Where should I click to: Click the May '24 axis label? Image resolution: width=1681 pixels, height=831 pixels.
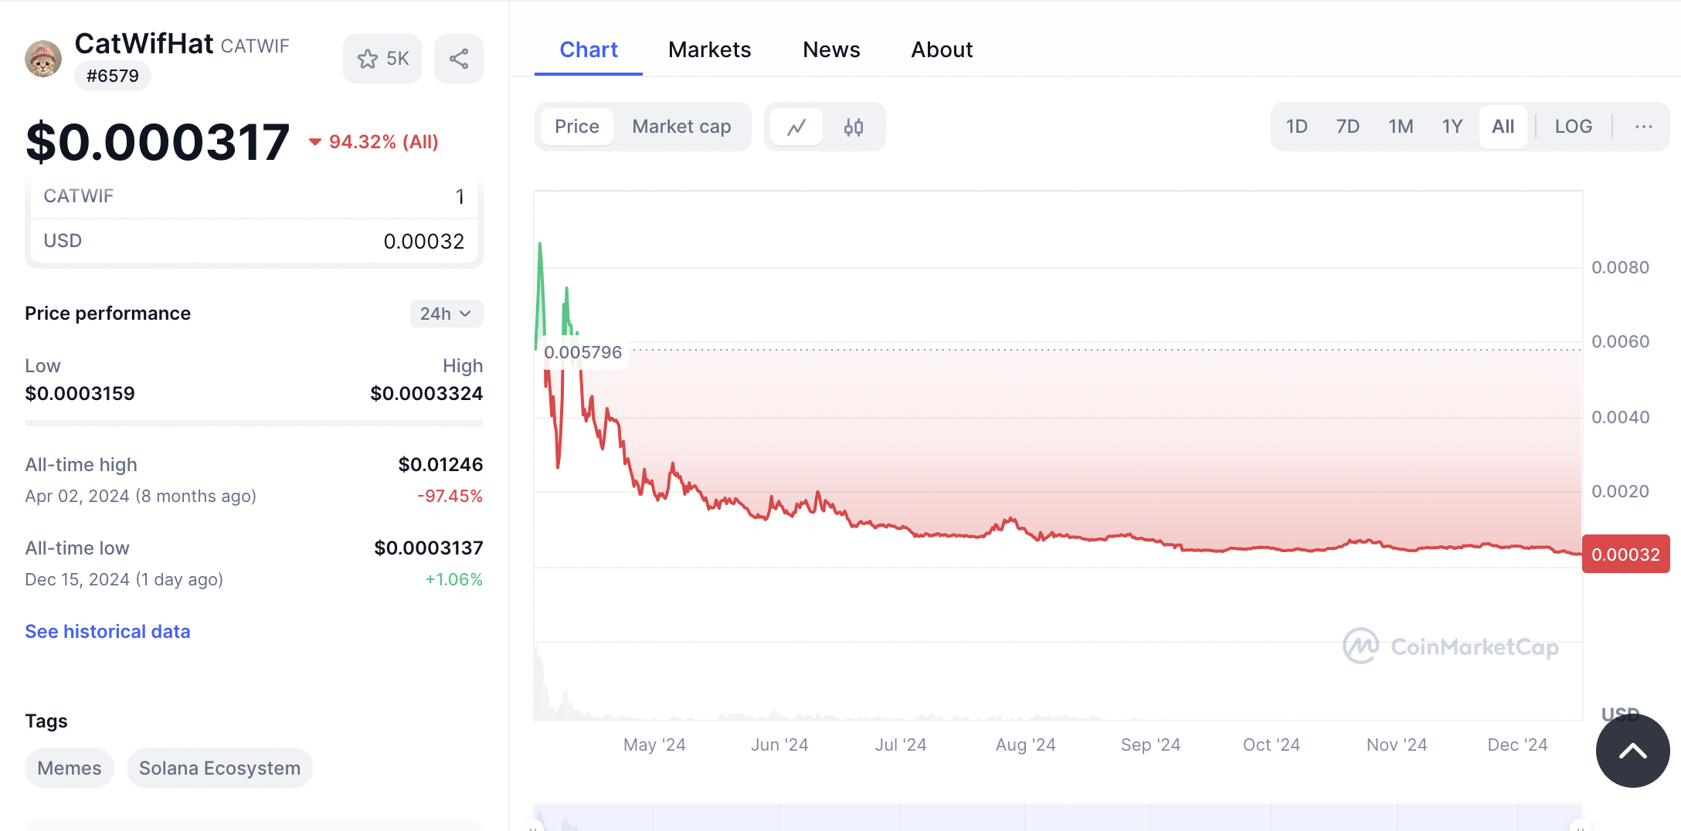click(654, 745)
